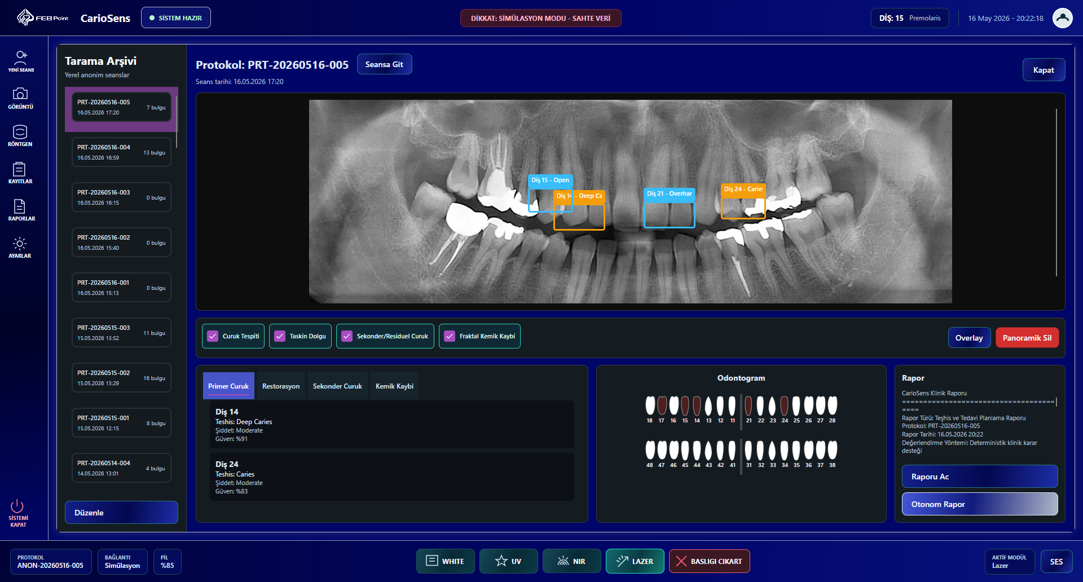Click the Diş: 15 Premolaris indicator
Image resolution: width=1083 pixels, height=582 pixels.
pos(910,18)
